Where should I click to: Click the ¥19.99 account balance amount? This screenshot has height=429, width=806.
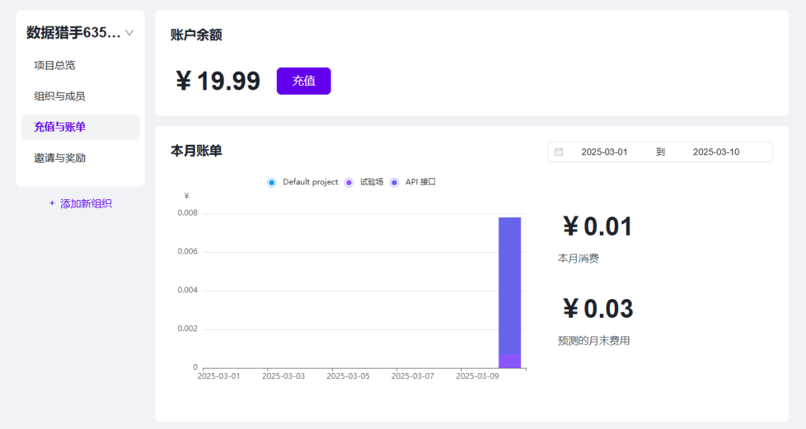(x=218, y=81)
